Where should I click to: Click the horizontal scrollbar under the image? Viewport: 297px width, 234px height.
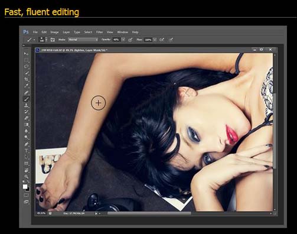click(x=149, y=213)
